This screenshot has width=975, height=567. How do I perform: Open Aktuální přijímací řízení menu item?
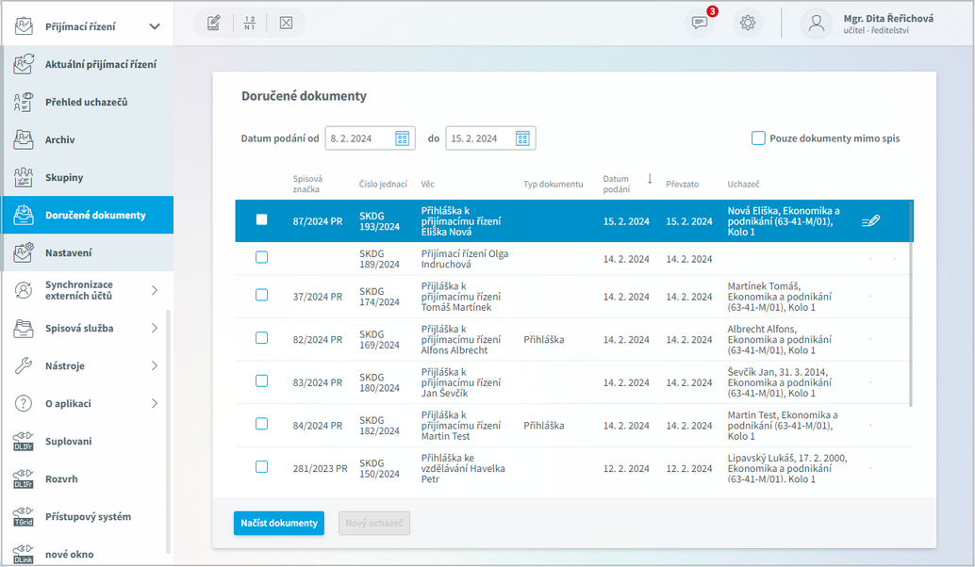pyautogui.click(x=87, y=64)
